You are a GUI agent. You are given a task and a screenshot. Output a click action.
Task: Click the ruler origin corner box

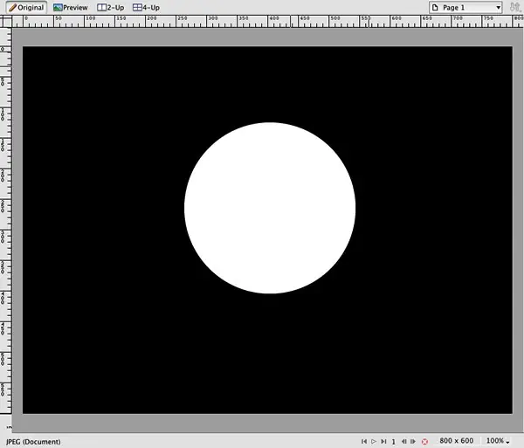click(x=5, y=21)
